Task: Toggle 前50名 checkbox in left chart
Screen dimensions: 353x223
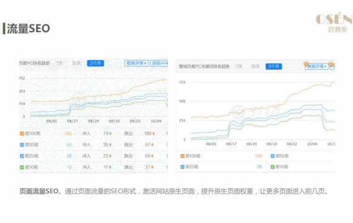Action: (x=22, y=144)
